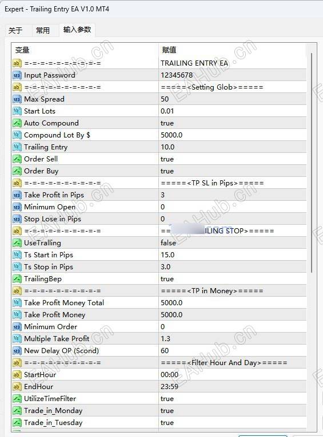Image resolution: width=323 pixels, height=437 pixels.
Task: Select the Take Profit Money row label
Action: [55, 315]
